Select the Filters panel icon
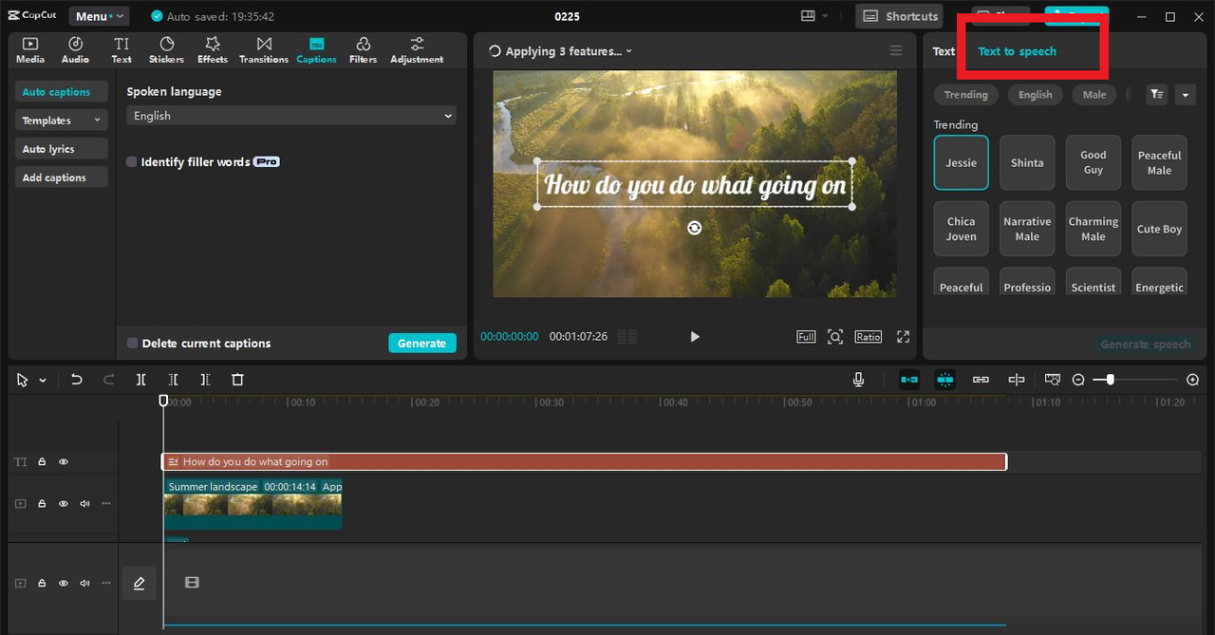The image size is (1215, 635). coord(363,48)
